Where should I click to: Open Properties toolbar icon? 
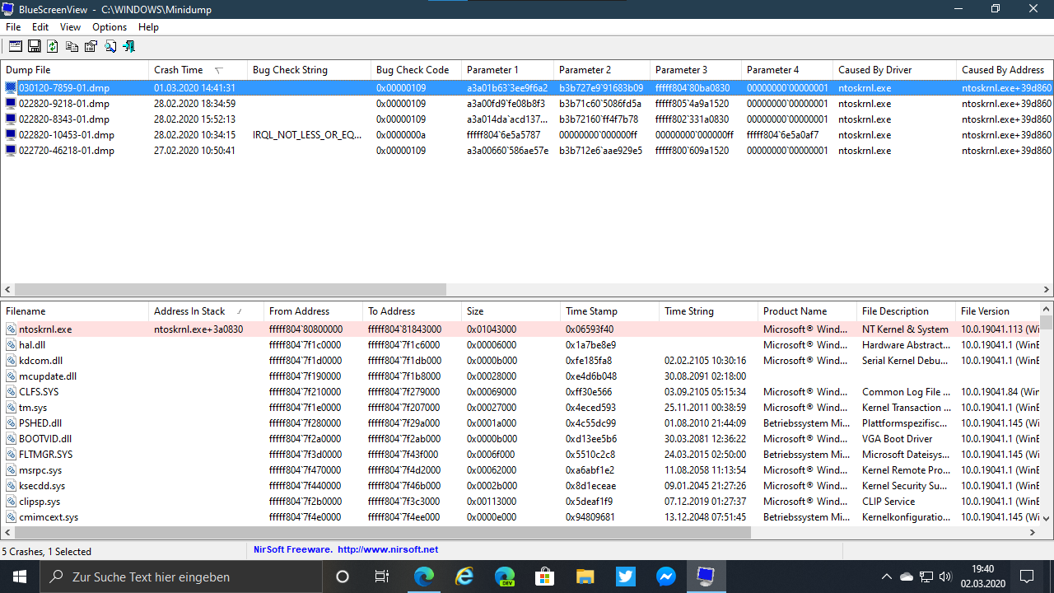tap(91, 46)
